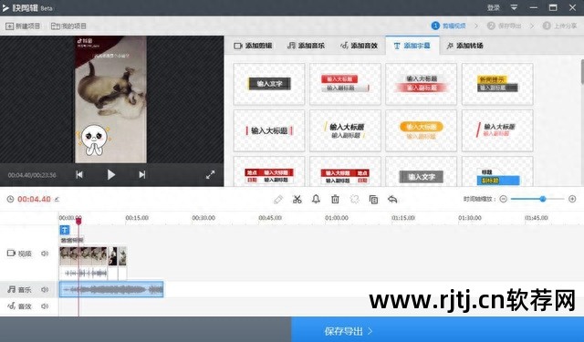584x342 pixels.
Task: Jump to previous frame in preview
Action: pos(79,174)
